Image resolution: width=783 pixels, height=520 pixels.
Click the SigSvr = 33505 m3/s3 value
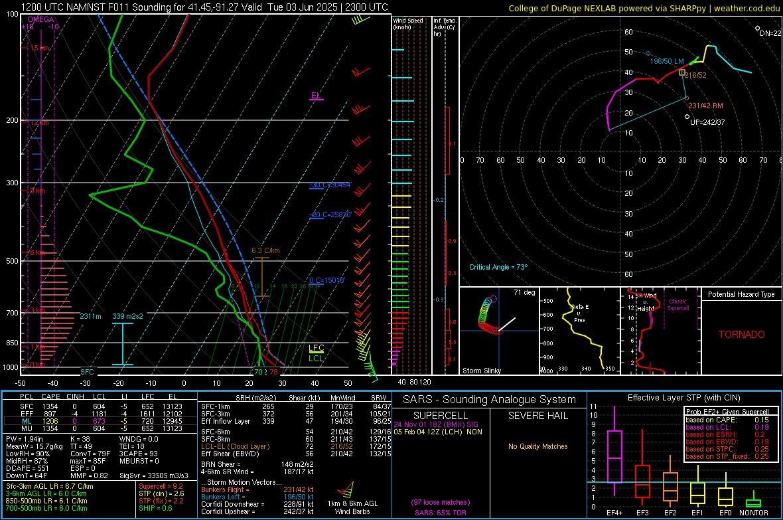point(153,476)
